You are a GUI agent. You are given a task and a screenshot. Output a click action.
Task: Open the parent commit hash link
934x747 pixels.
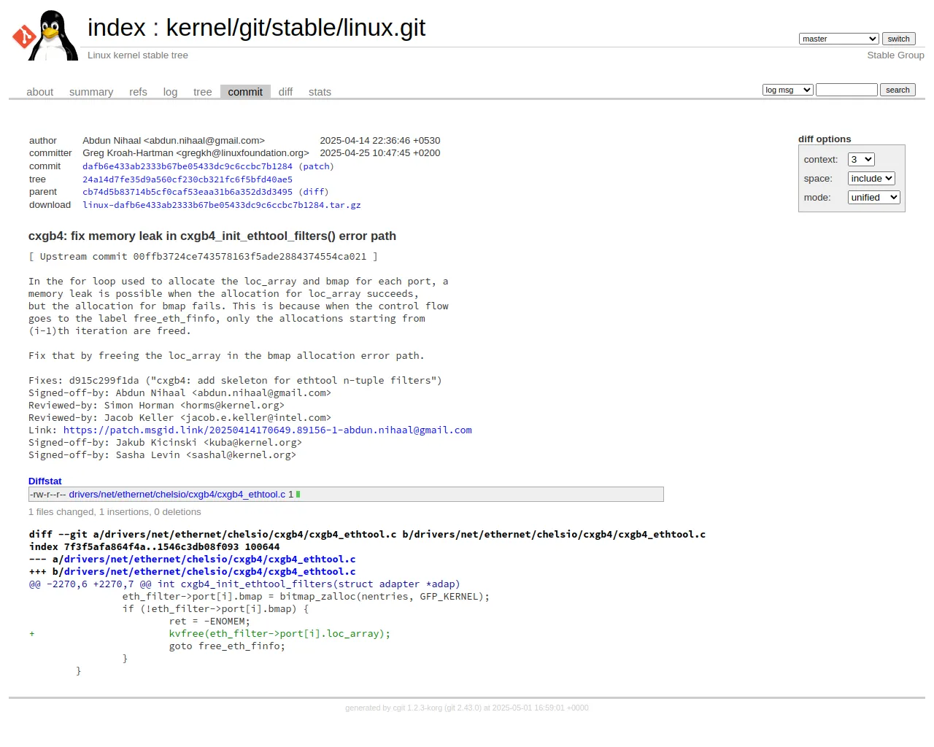click(188, 192)
